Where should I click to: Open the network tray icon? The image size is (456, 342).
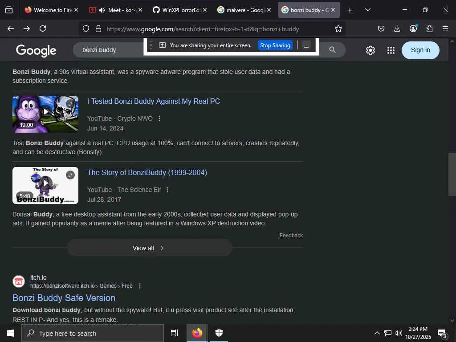pos(388,333)
